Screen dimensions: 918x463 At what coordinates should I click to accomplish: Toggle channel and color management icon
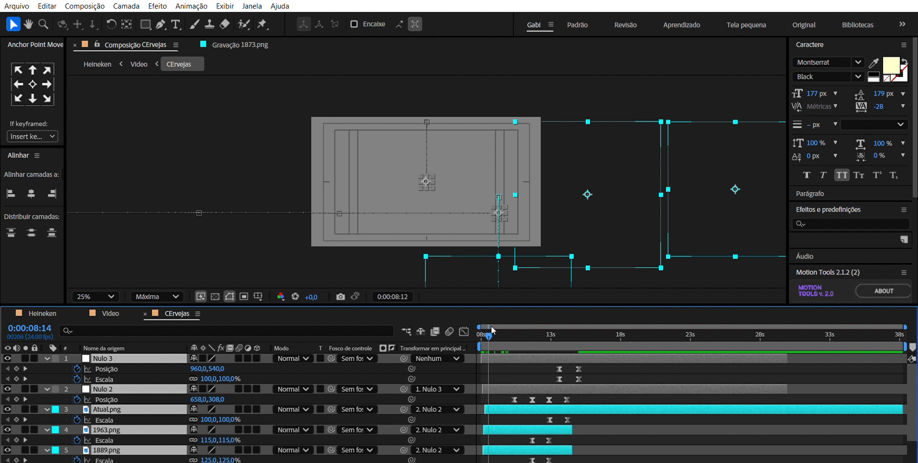[x=281, y=297]
